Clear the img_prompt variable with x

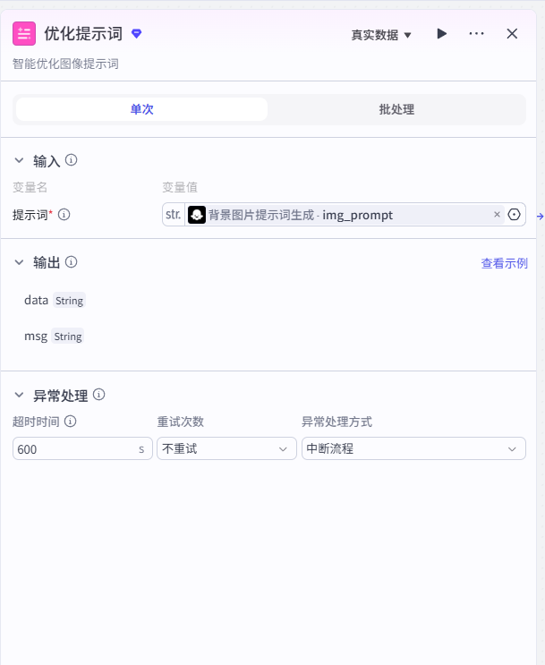pyautogui.click(x=497, y=215)
